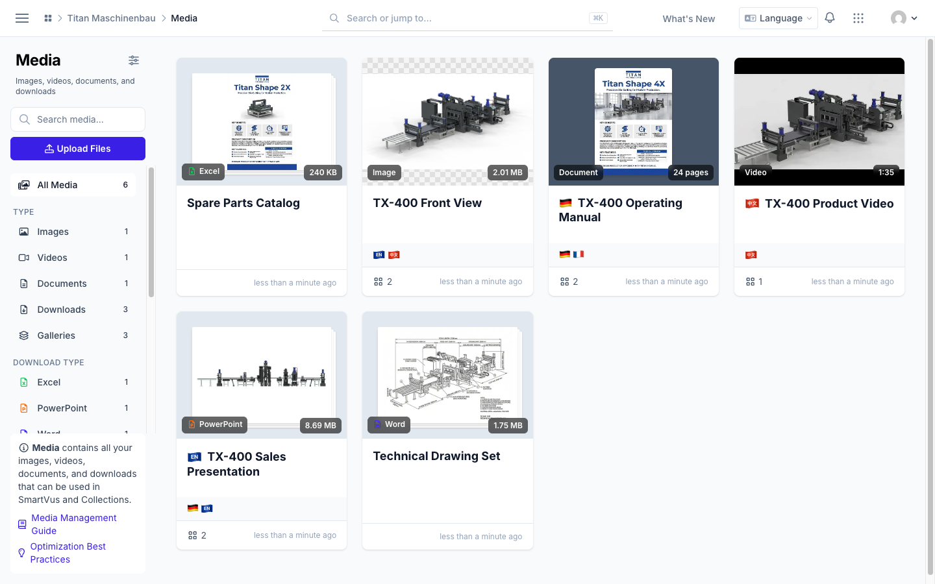Click the sidebar vertical scrollbar
935x584 pixels.
click(x=151, y=232)
